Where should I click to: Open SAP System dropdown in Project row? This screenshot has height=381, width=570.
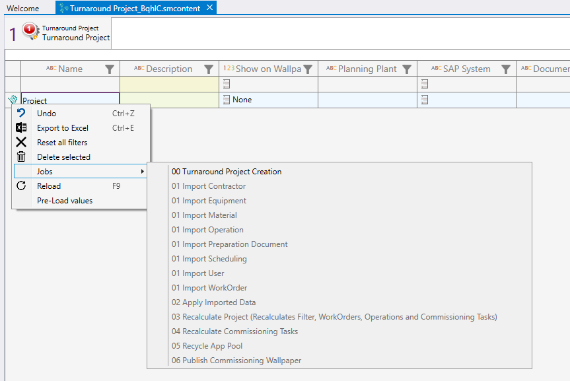tap(425, 100)
